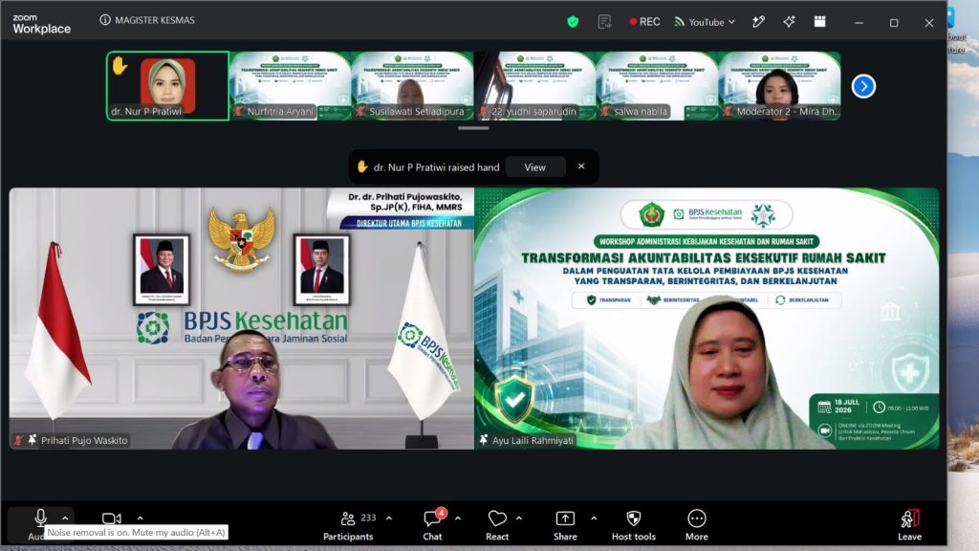This screenshot has height=551, width=979.
Task: Click Ayu Laili Rahmiyati video tile
Action: 707,319
